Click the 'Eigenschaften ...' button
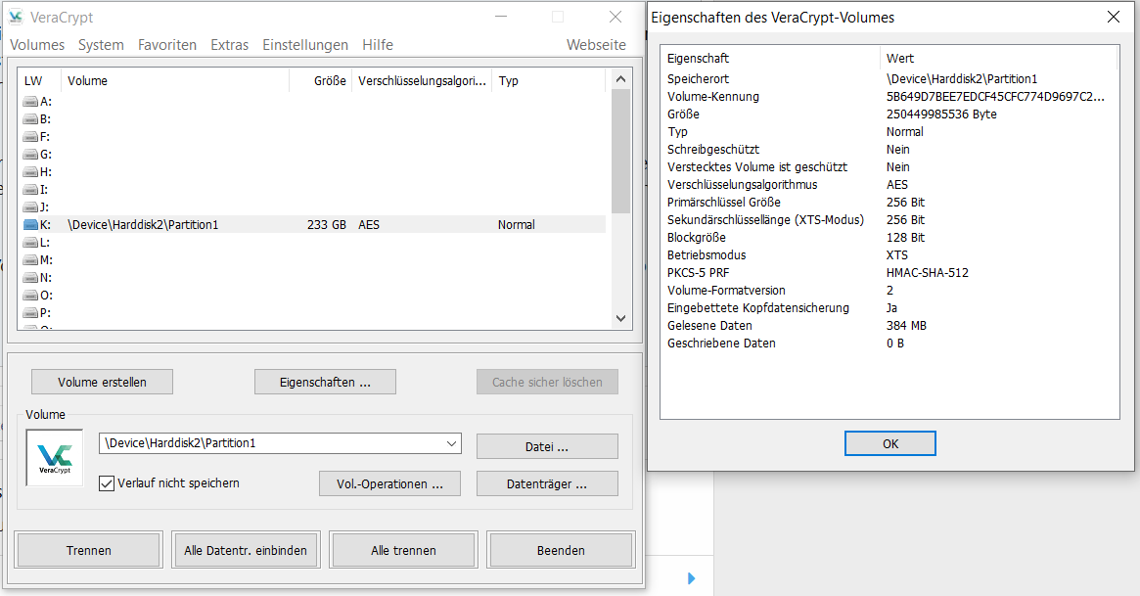 325,383
